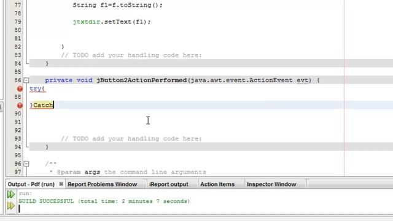Switch to the Action Items tab

point(217,184)
